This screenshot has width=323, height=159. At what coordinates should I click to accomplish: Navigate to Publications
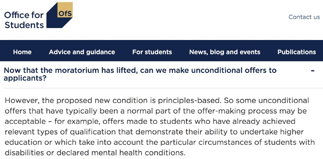coord(297,52)
